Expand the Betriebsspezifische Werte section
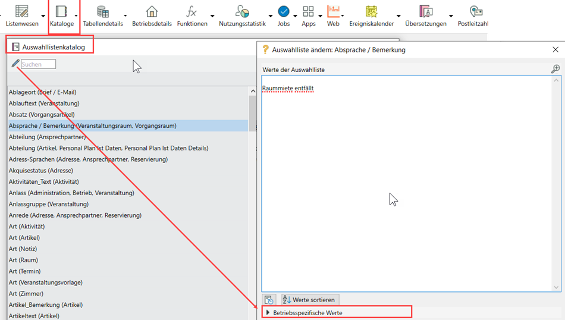Screen dimensions: 565x320 click(268, 312)
